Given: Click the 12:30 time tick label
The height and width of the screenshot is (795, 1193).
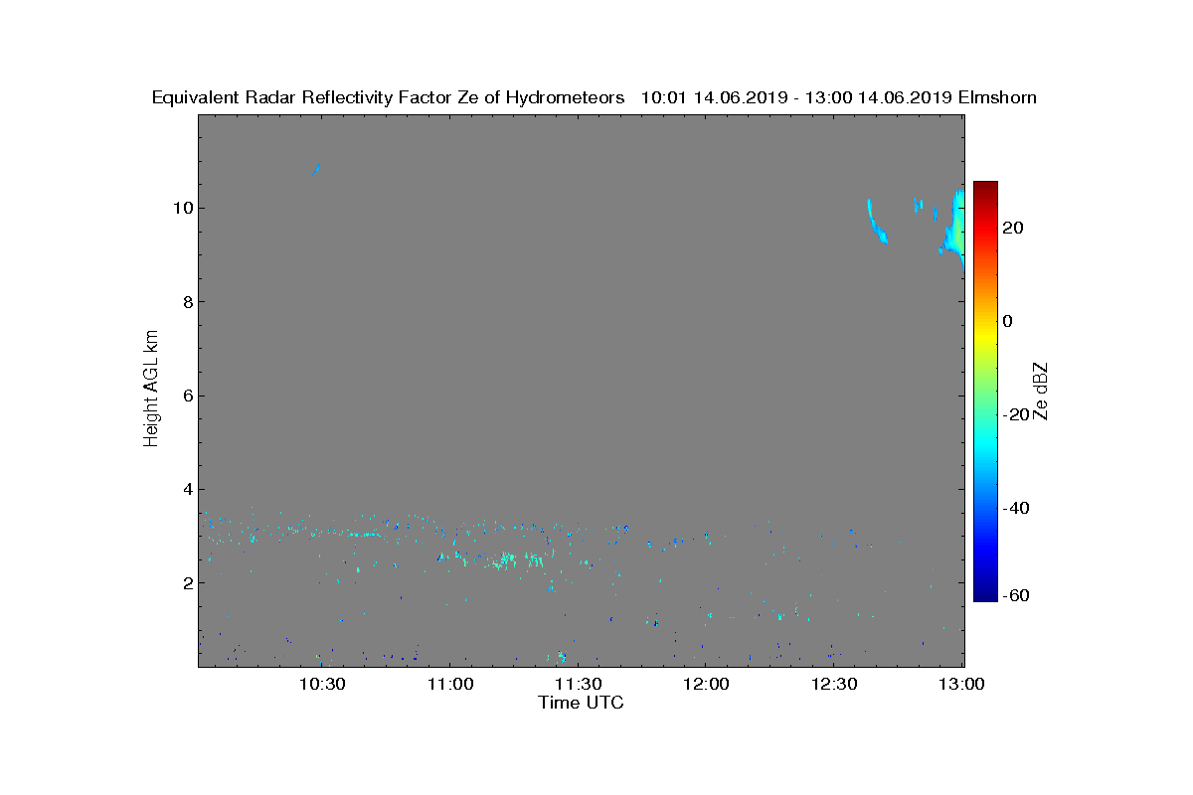Looking at the screenshot, I should pyautogui.click(x=834, y=684).
